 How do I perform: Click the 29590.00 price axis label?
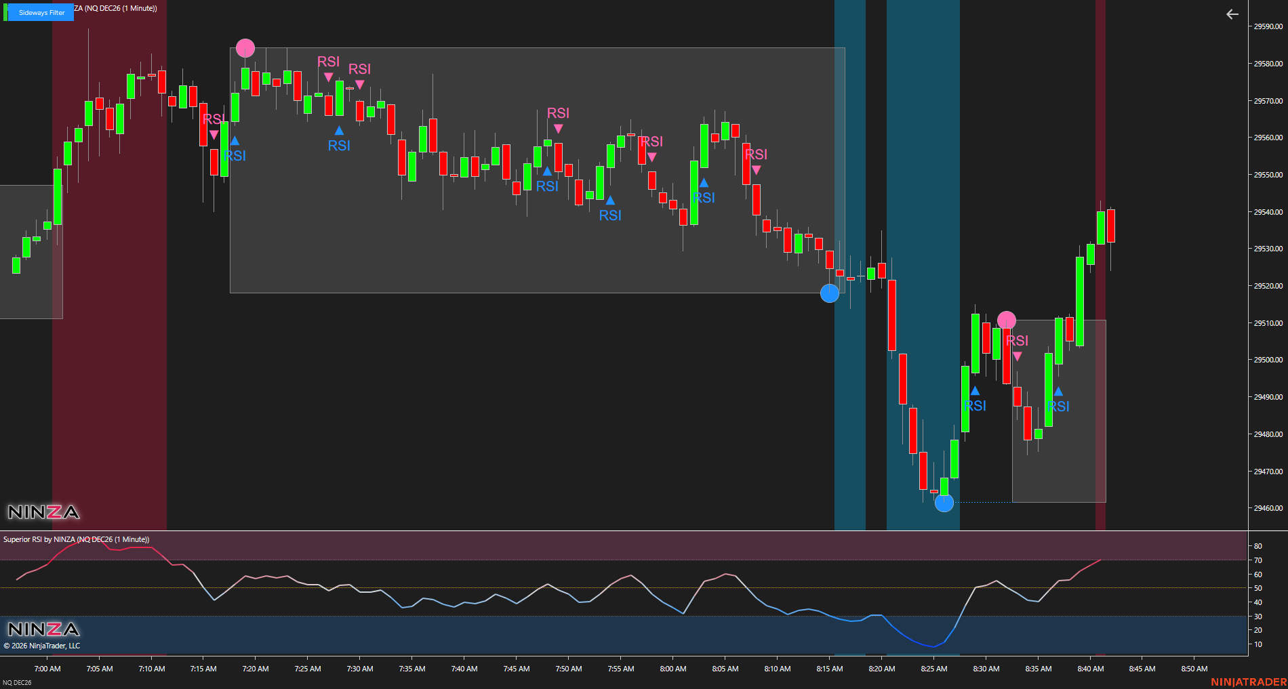coord(1268,26)
